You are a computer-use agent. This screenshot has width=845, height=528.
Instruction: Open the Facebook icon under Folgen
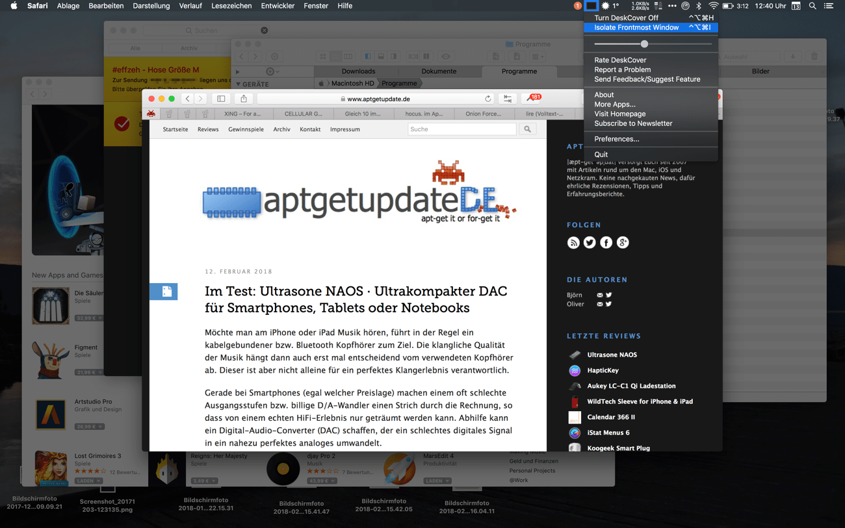tap(606, 242)
